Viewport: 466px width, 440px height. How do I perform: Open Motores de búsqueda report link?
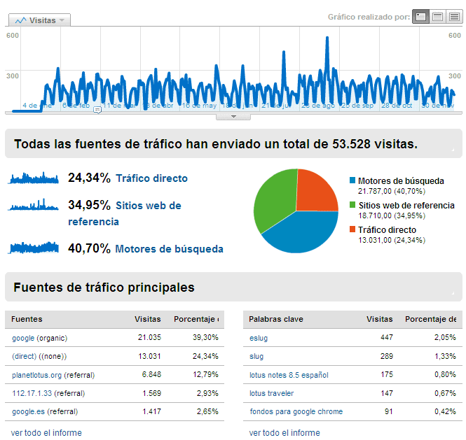pyautogui.click(x=169, y=249)
